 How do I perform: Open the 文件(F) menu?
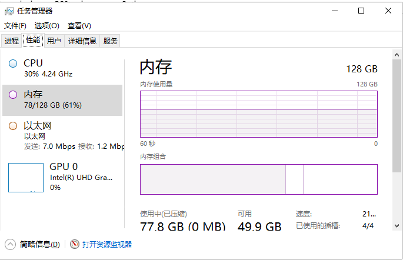pyautogui.click(x=15, y=26)
